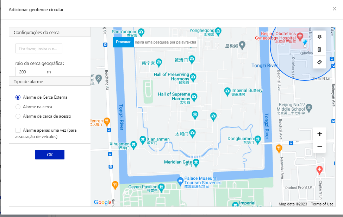Zoom in the map with plus button

pyautogui.click(x=319, y=134)
